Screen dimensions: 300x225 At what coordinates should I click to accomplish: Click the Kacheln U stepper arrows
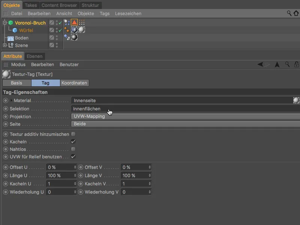point(75,184)
